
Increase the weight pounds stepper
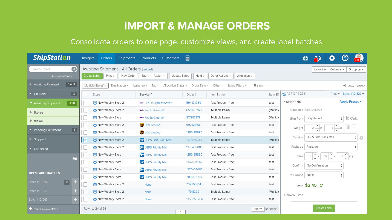pos(317,126)
